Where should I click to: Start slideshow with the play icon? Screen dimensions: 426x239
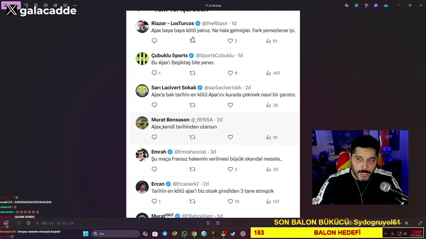tap(65, 5)
